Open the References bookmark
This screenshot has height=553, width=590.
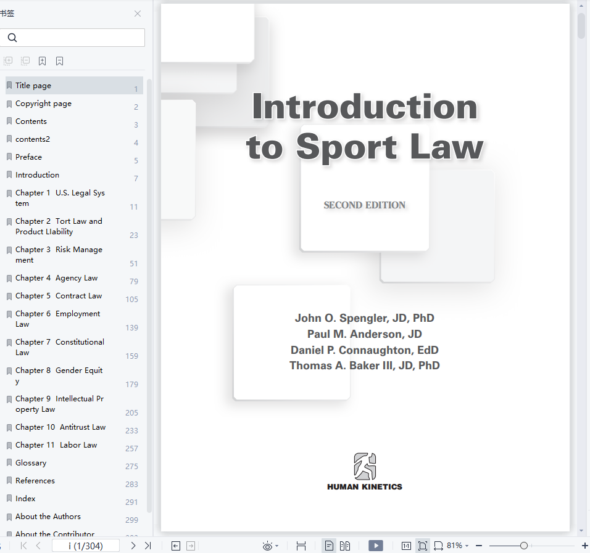click(x=74, y=481)
